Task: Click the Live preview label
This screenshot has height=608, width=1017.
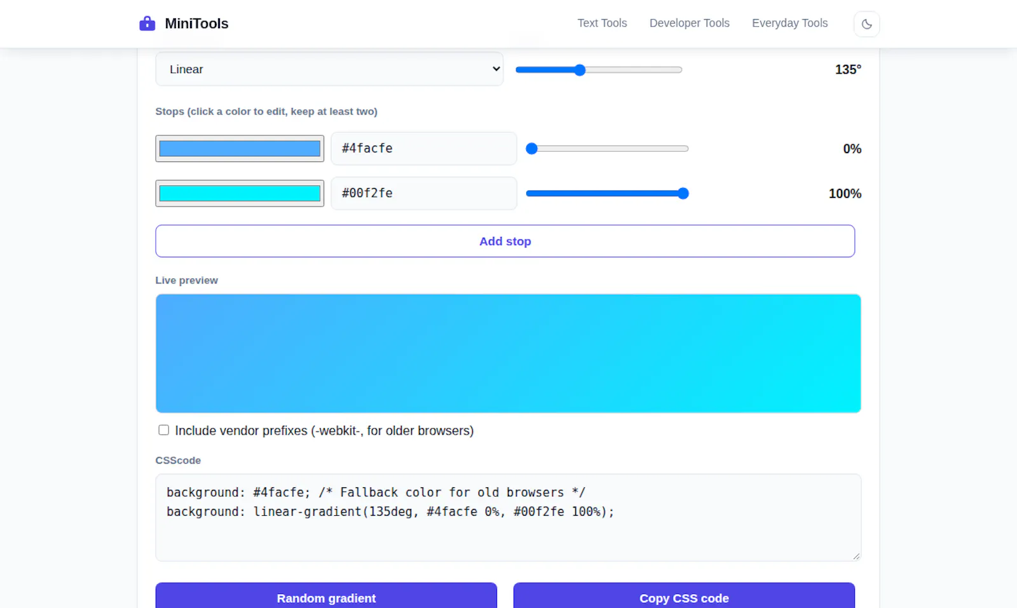Action: [x=186, y=280]
